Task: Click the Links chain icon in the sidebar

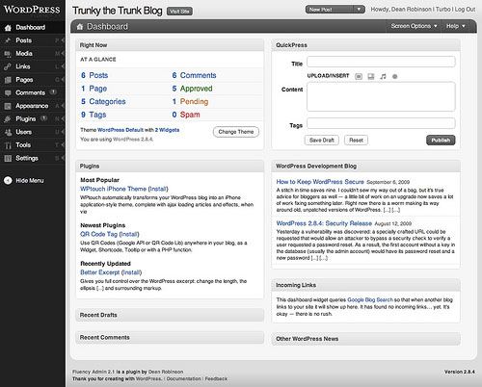Action: point(8,66)
